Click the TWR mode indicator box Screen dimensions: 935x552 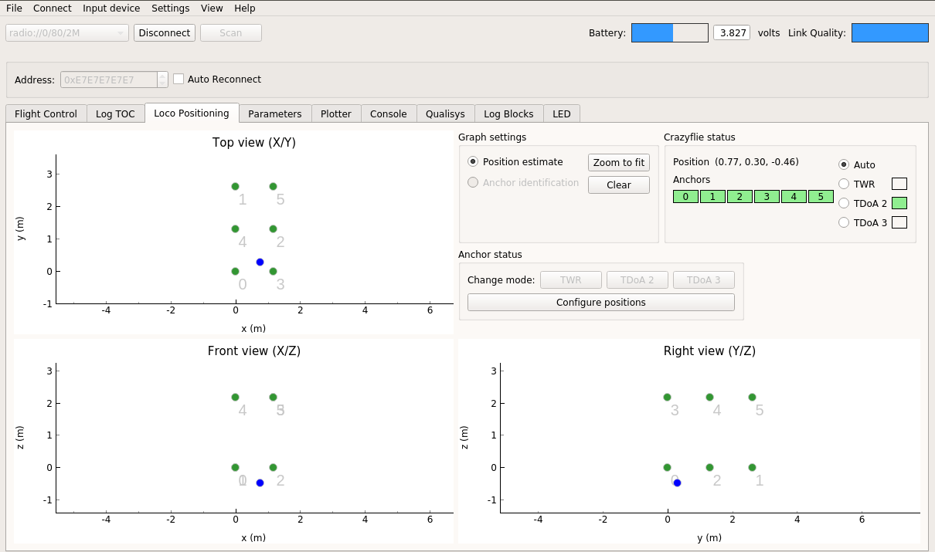pos(899,184)
